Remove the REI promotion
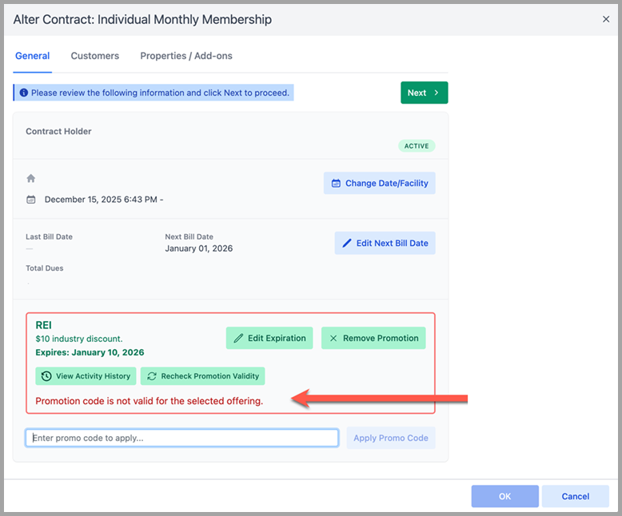This screenshot has width=622, height=516. (373, 338)
